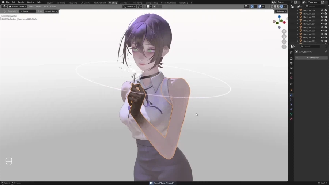Open the viewport Object menu
Screen dimensions: 329x185
(53, 7)
